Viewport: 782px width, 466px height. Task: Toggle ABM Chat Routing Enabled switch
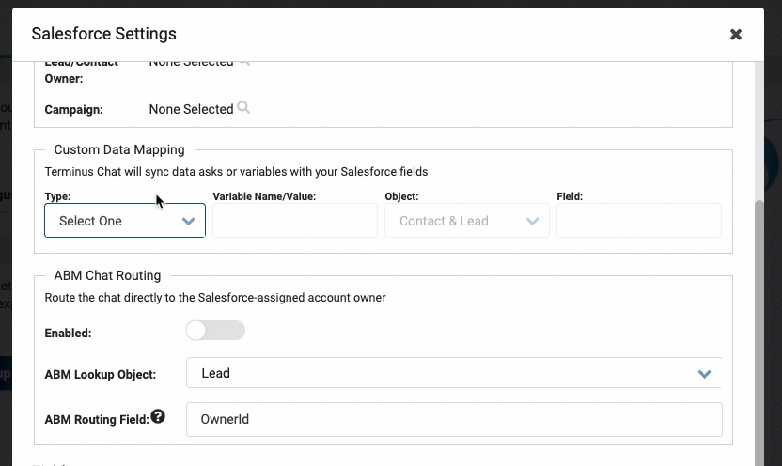(x=215, y=331)
